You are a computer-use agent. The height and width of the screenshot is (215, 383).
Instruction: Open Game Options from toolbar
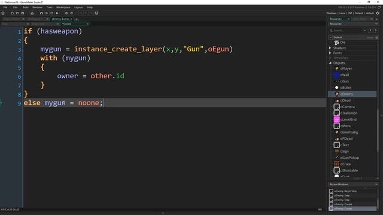(x=66, y=13)
